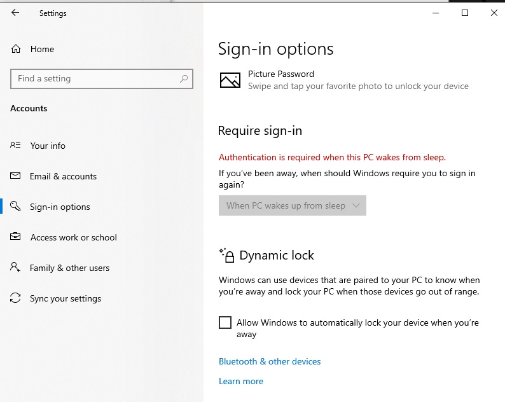
Task: Click the Sync your settings icon
Action: pyautogui.click(x=16, y=298)
